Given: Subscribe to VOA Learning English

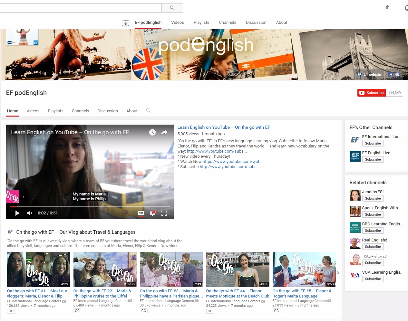Looking at the screenshot, I should coord(373,279).
